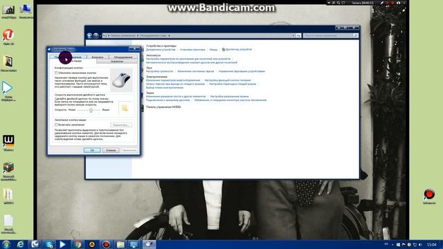Switch to the Указатели tab
Image resolution: width=443 pixels, height=249 pixels.
117,61
